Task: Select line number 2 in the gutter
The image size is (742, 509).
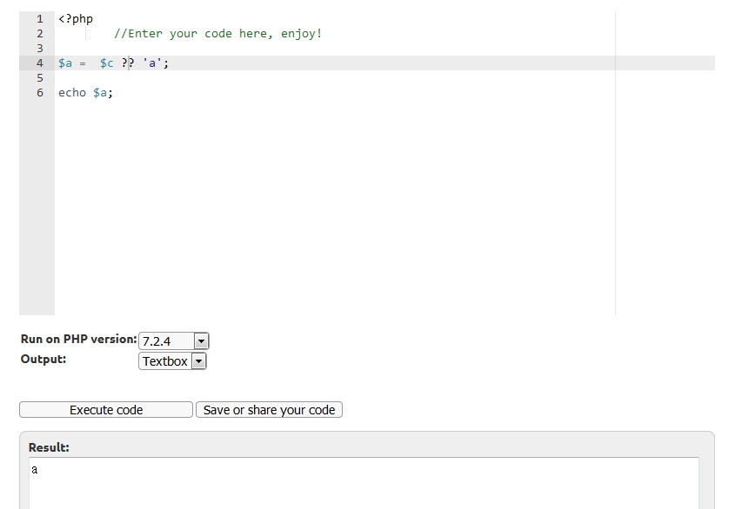Action: [39, 33]
